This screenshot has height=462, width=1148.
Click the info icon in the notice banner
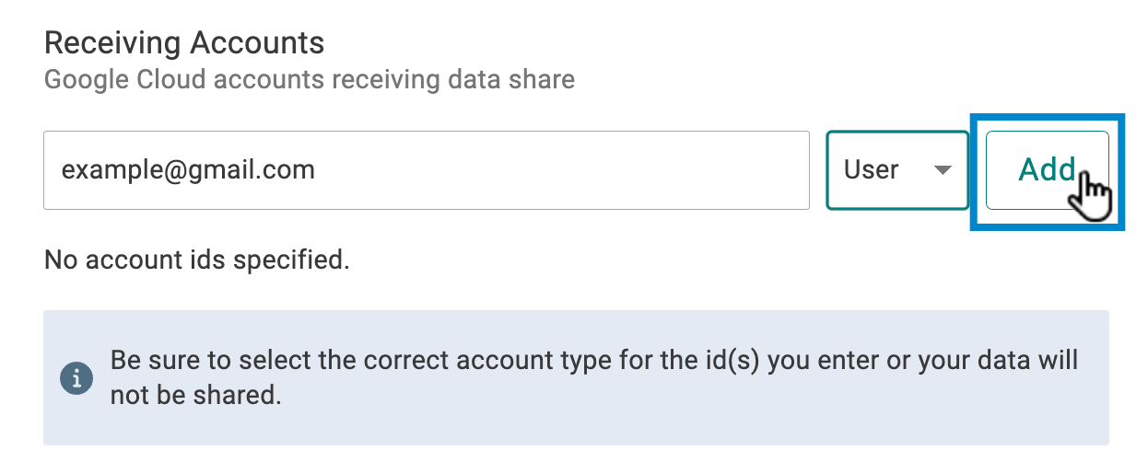(76, 376)
